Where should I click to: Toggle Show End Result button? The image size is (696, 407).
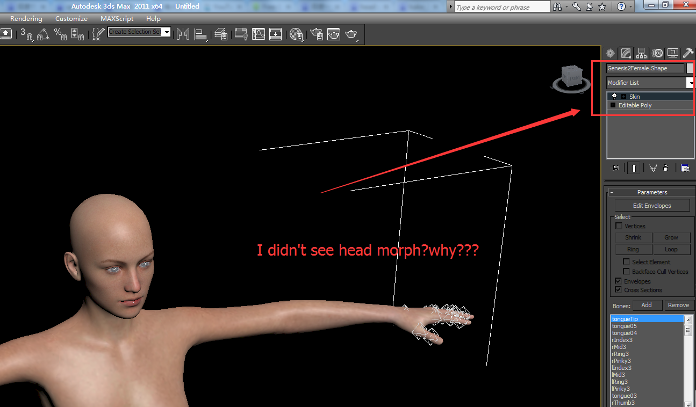pos(635,168)
